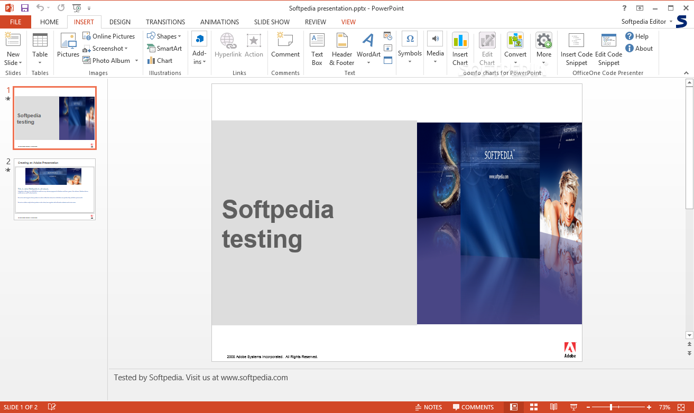Zoom in with plus button
This screenshot has width=694, height=413.
point(649,407)
